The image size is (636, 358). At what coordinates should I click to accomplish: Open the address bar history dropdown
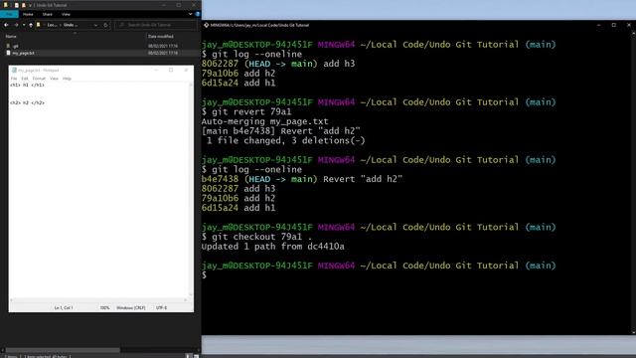coord(95,25)
